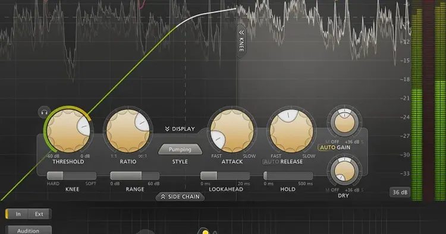This screenshot has height=234, width=446.
Task: Toggle Auto Gain
Action: click(x=327, y=147)
